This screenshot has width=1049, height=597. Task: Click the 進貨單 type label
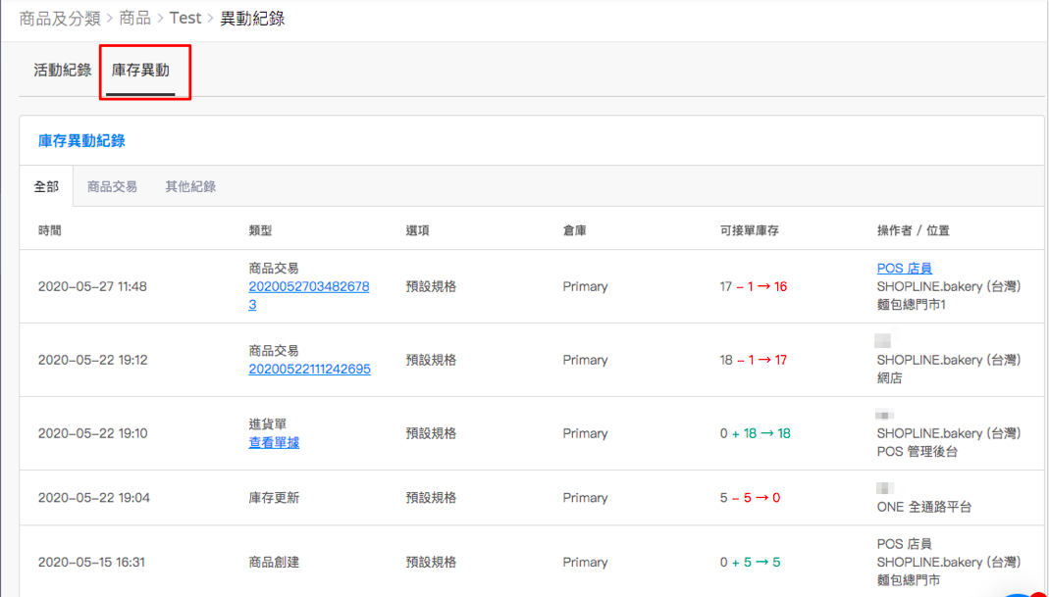[267, 424]
